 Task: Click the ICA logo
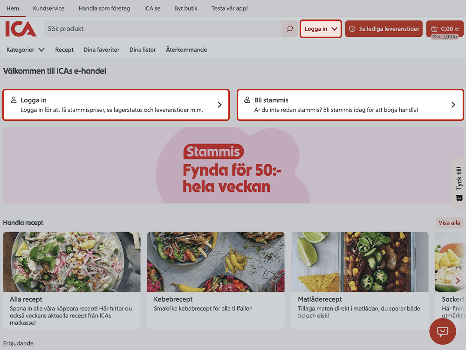(21, 29)
